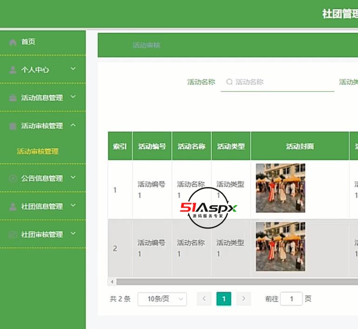Click the 活动类型 column header

[x=231, y=146]
